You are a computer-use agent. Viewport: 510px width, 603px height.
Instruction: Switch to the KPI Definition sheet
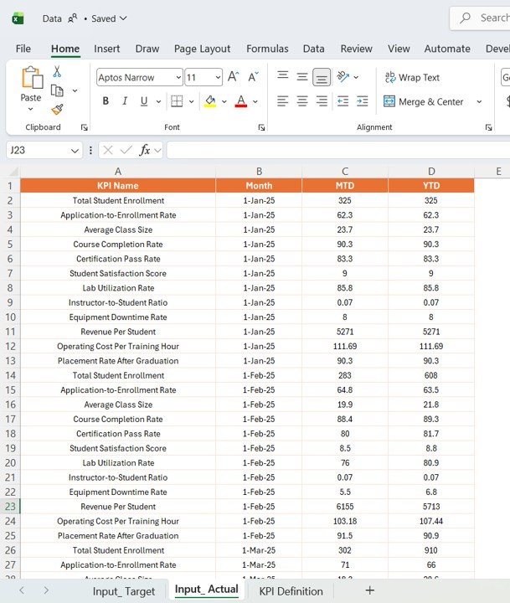tap(291, 591)
